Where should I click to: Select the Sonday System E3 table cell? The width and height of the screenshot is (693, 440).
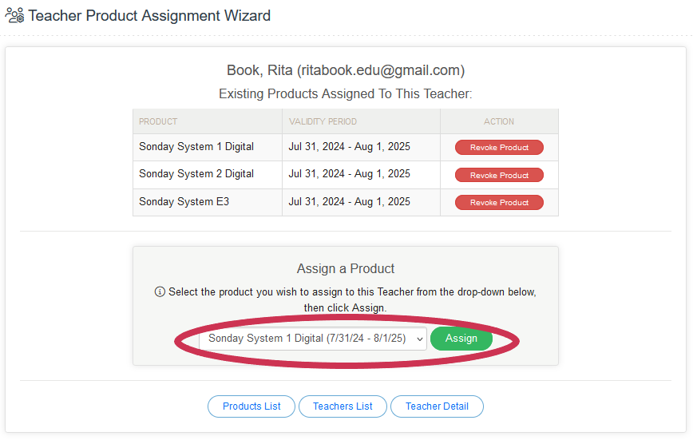(184, 202)
